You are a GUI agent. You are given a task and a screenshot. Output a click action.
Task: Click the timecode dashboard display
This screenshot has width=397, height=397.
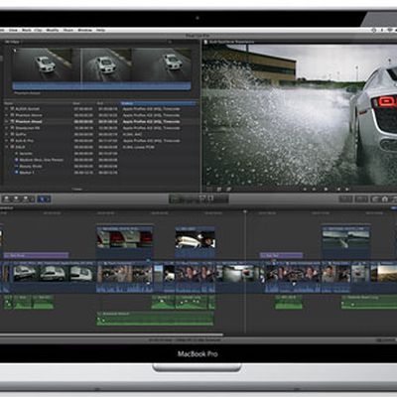198,199
